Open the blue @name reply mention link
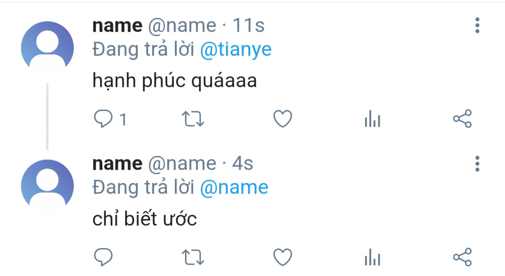Image resolution: width=505 pixels, height=276 pixels. pyautogui.click(x=234, y=188)
